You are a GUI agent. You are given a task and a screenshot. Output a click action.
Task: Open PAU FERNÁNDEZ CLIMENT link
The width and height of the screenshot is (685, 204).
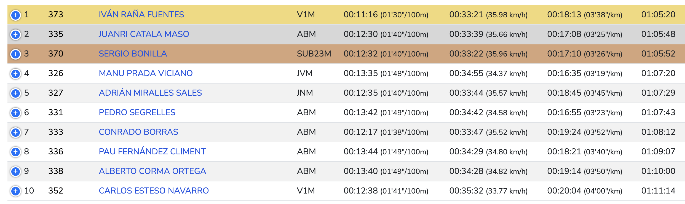pyautogui.click(x=152, y=151)
